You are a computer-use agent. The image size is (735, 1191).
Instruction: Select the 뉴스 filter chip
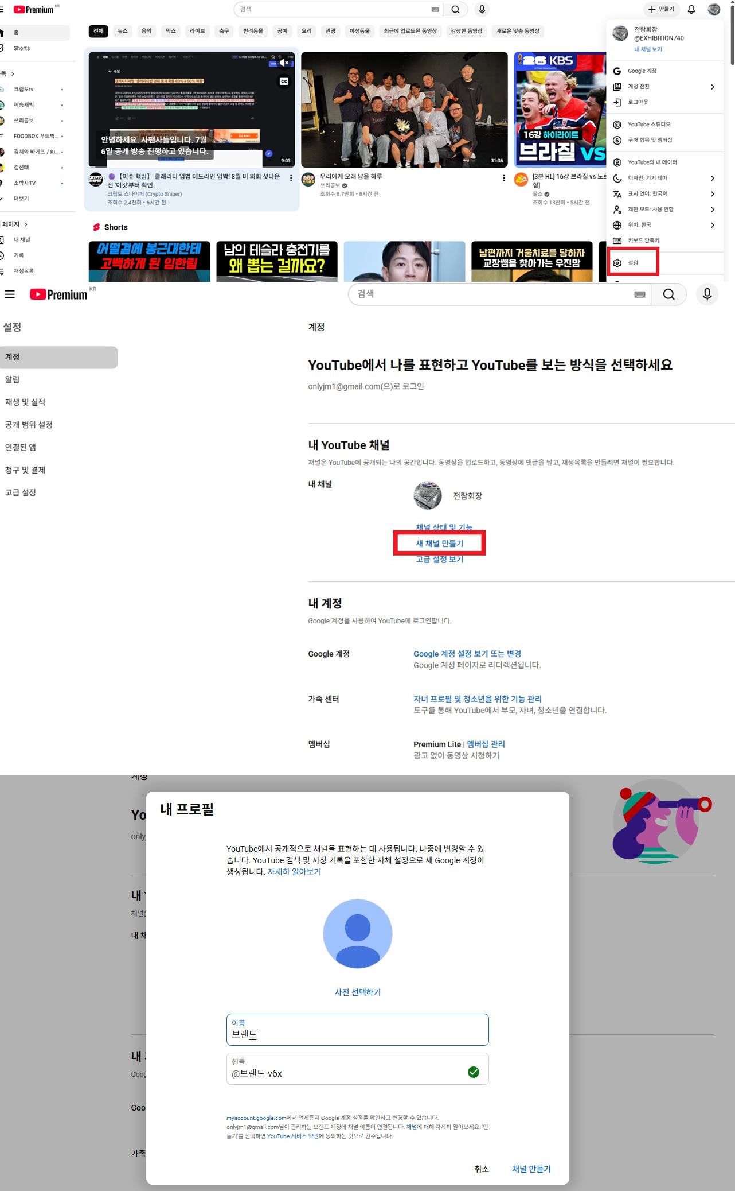tap(123, 31)
